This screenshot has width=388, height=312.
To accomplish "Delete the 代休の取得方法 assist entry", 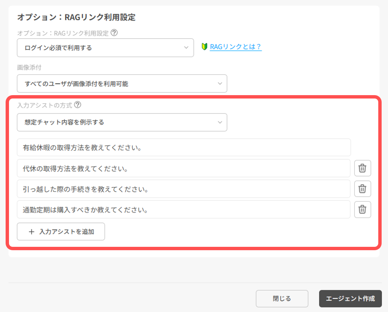I will click(x=363, y=168).
